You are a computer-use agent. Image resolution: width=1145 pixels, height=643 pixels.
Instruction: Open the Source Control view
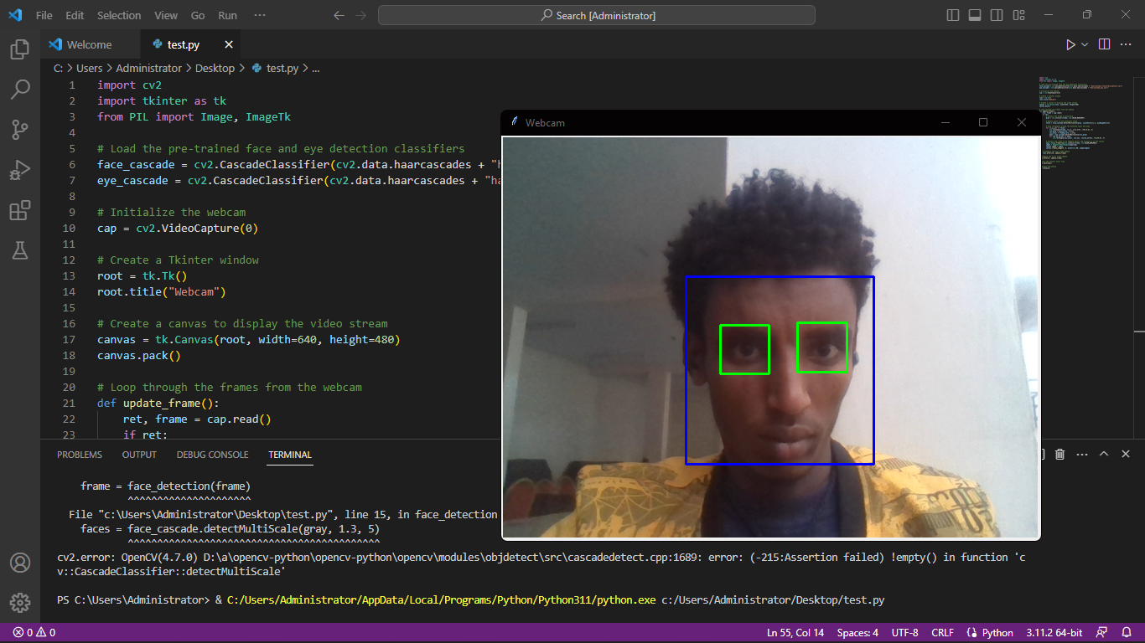tap(20, 130)
